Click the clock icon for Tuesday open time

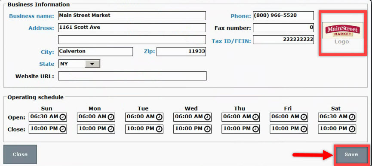tap(159, 117)
